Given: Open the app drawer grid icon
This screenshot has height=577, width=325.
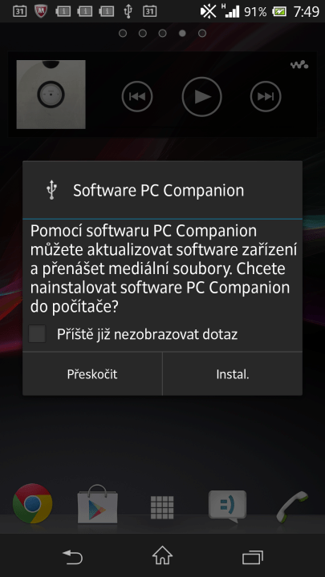Looking at the screenshot, I should [x=162, y=507].
